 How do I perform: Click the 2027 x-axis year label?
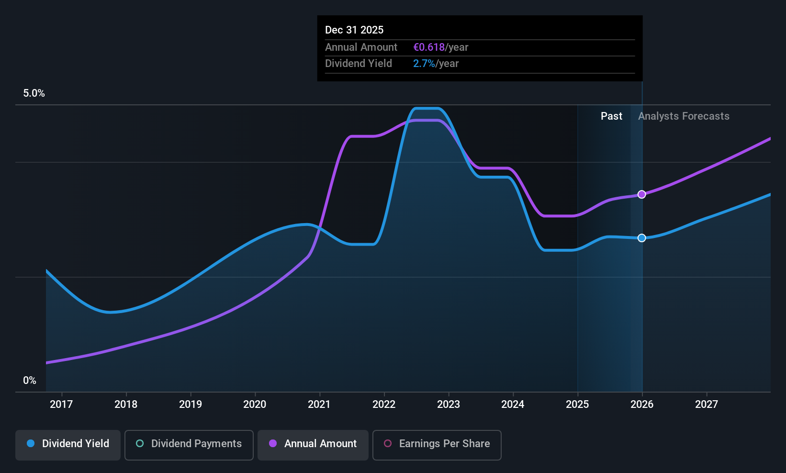pyautogui.click(x=707, y=405)
